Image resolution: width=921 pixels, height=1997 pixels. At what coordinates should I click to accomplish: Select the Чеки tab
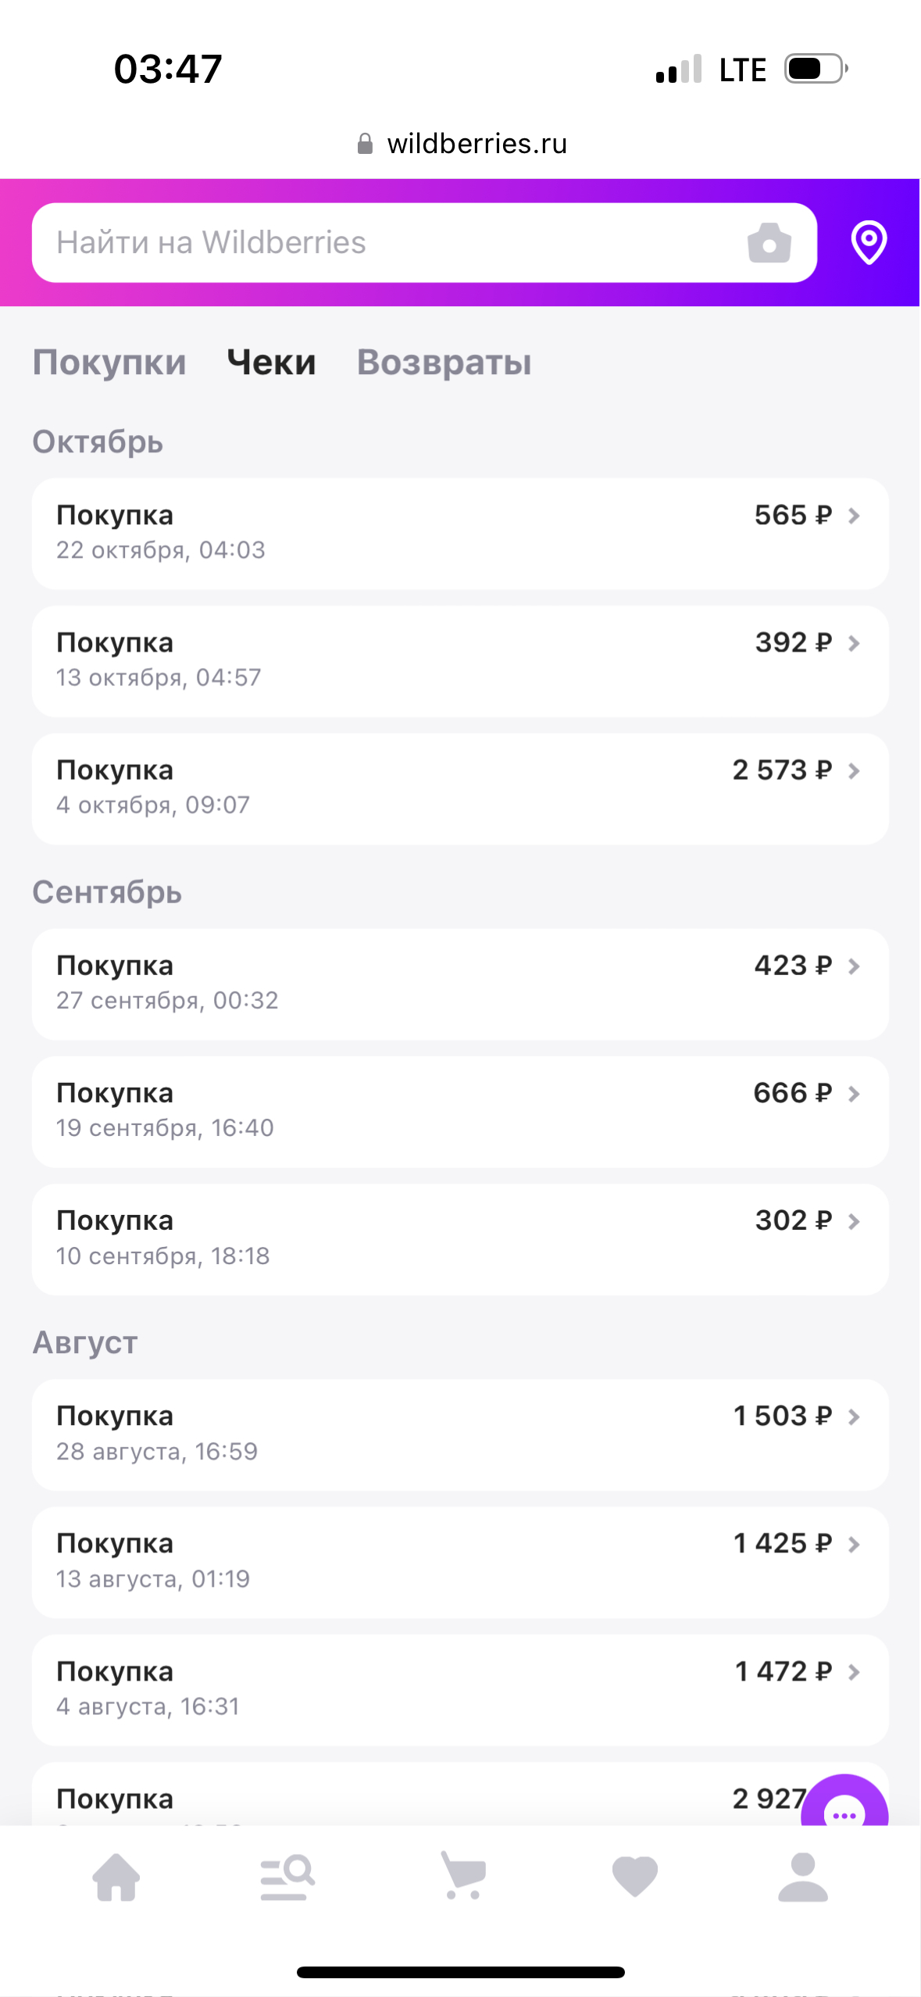(x=271, y=363)
